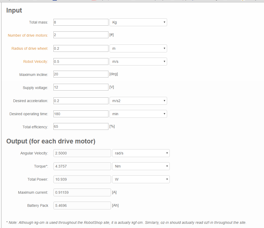
Task: Select the Supply voltage input field
Action: click(x=81, y=87)
